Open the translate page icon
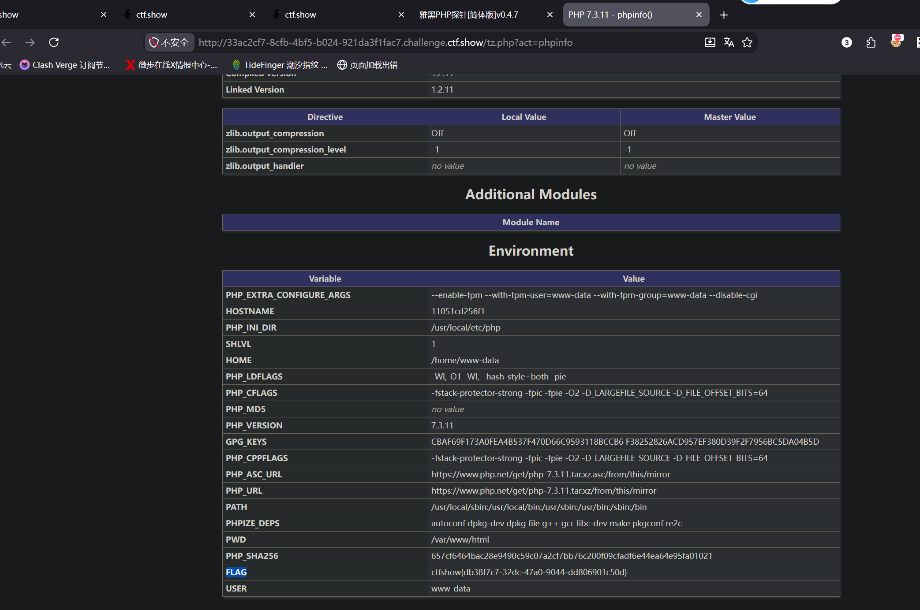This screenshot has height=610, width=920. point(729,42)
